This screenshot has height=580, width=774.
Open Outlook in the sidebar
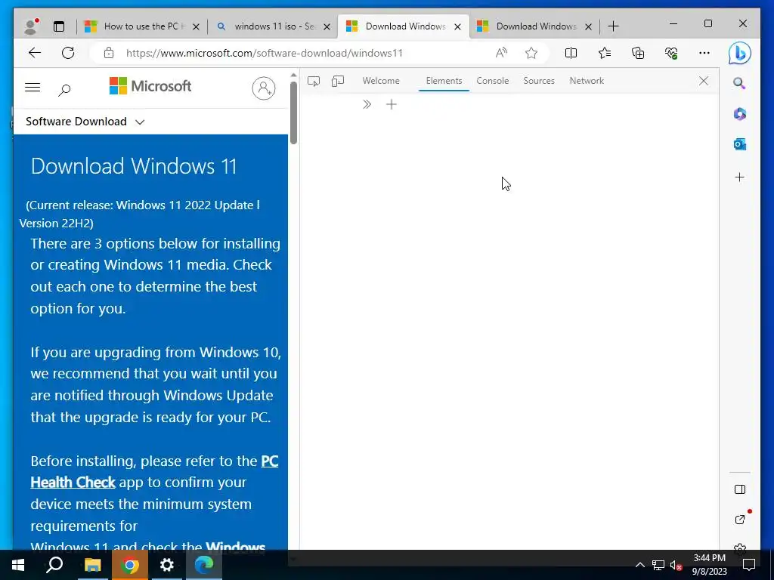click(739, 144)
